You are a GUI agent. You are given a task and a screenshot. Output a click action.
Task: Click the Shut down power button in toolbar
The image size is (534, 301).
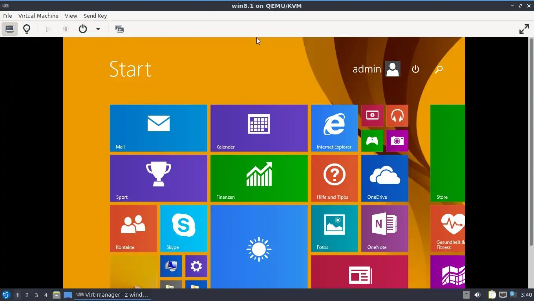point(82,29)
